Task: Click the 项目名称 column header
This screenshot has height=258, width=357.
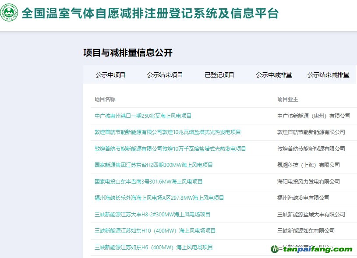Action: [x=105, y=99]
